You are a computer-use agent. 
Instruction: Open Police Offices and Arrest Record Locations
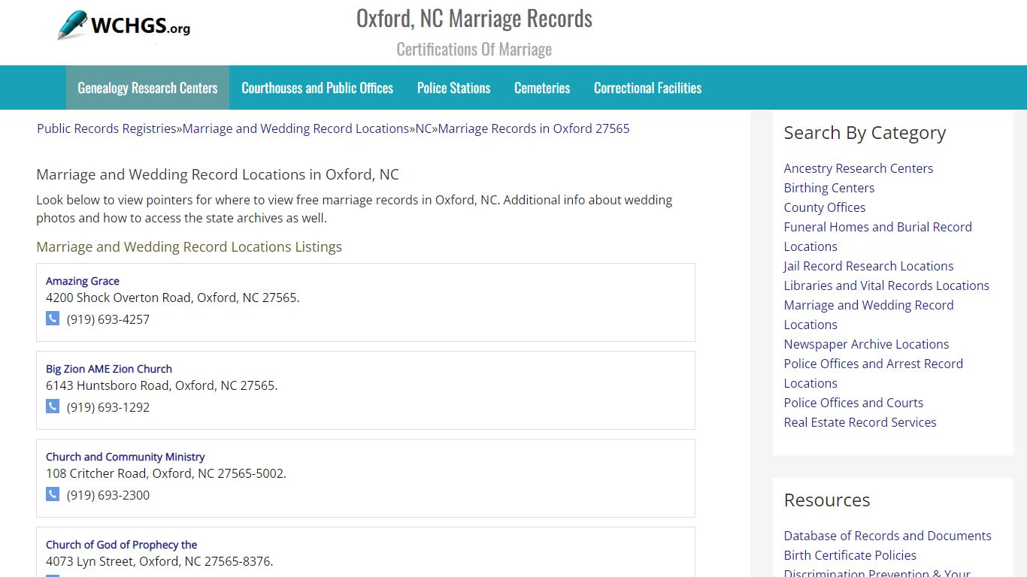tap(874, 373)
